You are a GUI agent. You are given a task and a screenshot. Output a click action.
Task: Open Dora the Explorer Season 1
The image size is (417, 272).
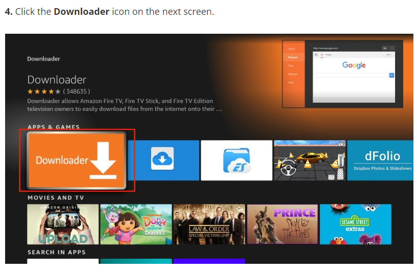136,224
